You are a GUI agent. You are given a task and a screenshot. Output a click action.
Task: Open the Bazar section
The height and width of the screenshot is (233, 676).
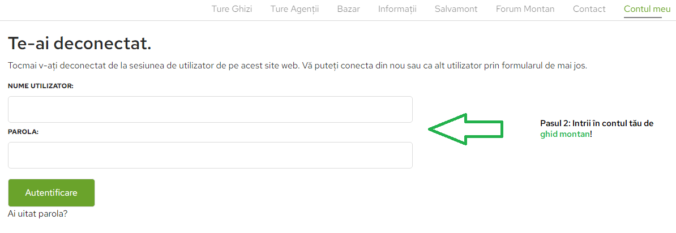pyautogui.click(x=348, y=9)
